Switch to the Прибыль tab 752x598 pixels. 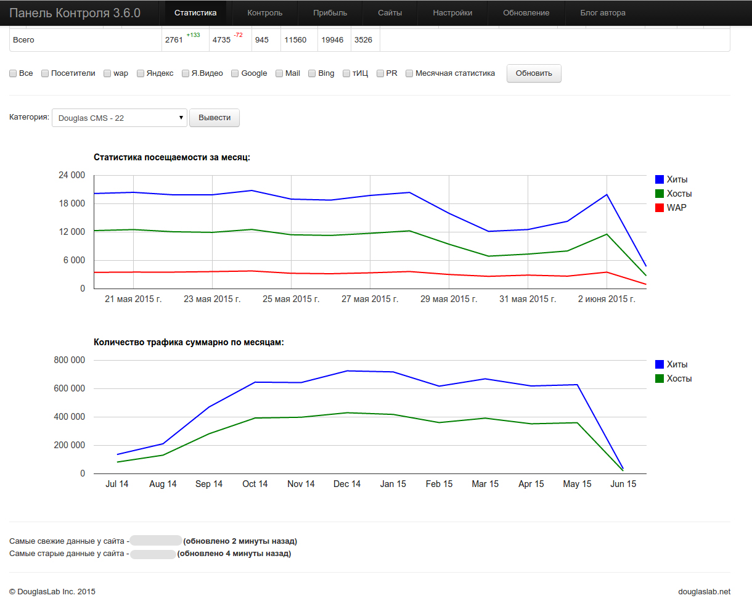pyautogui.click(x=330, y=13)
